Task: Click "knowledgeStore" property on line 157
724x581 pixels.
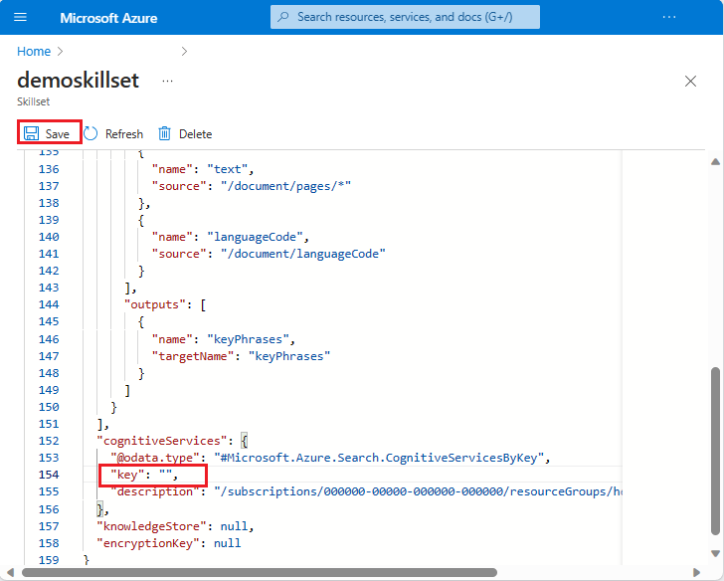Action: coord(151,526)
